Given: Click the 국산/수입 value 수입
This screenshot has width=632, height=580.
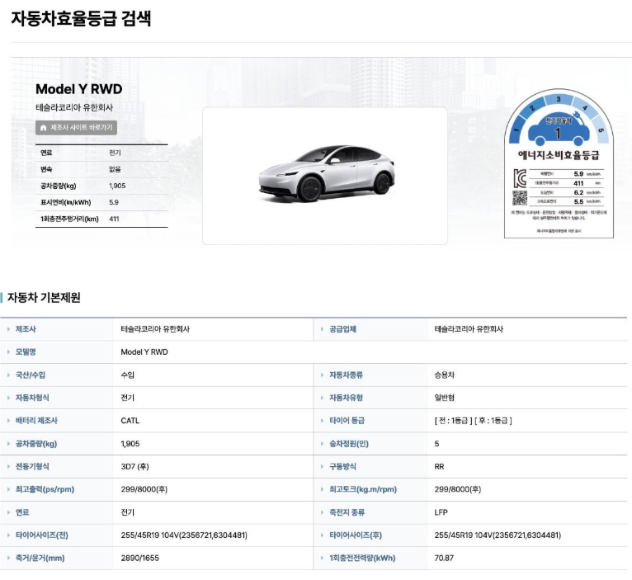Looking at the screenshot, I should pyautogui.click(x=127, y=375).
